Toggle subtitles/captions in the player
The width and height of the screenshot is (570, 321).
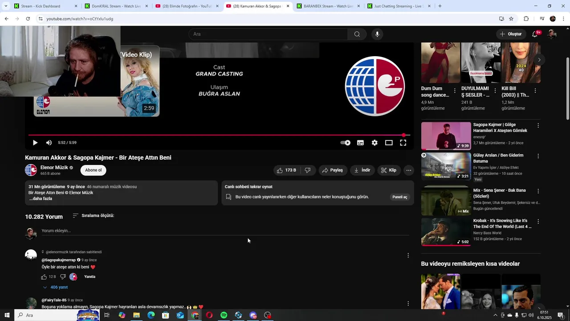coord(360,143)
